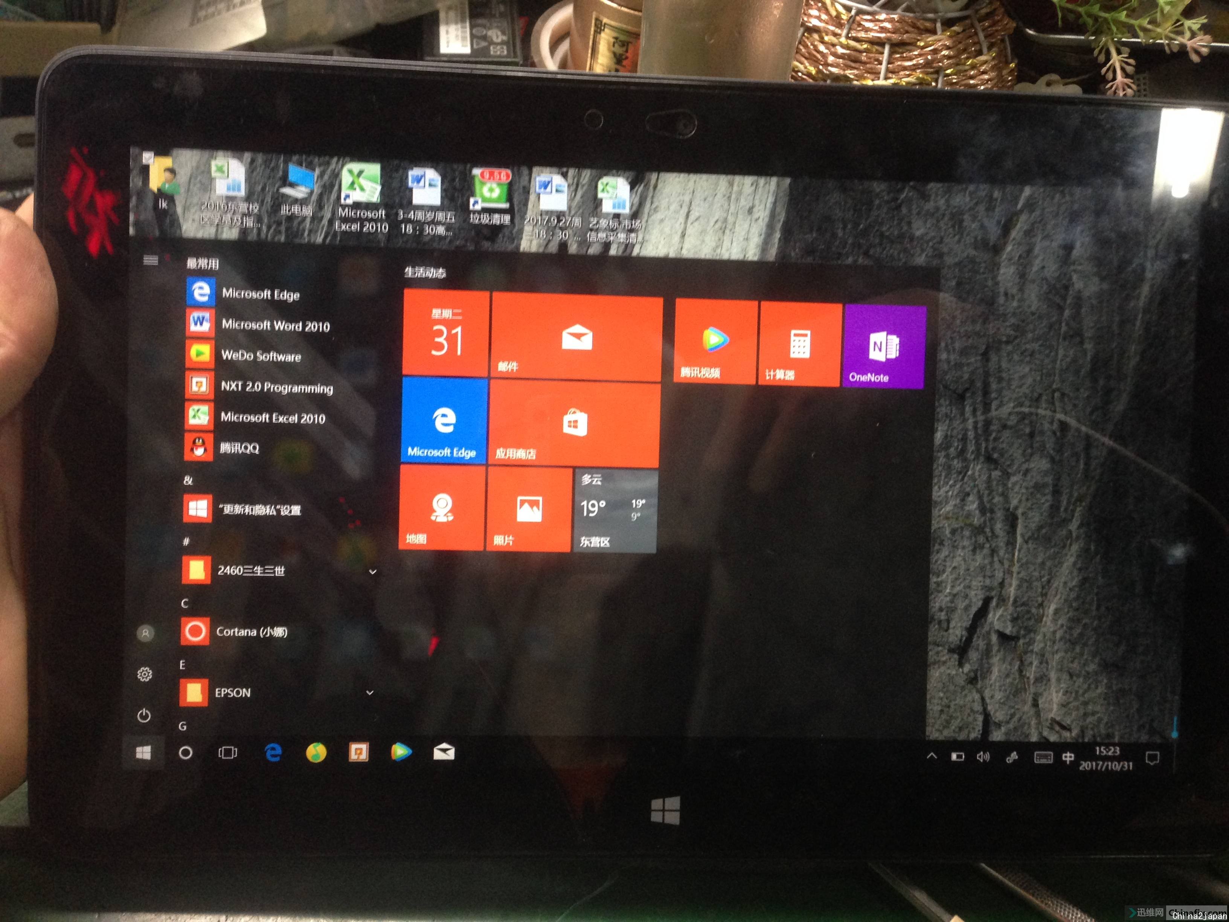The width and height of the screenshot is (1229, 922).
Task: Open the blue Microsoft Edge tile
Action: 444,420
